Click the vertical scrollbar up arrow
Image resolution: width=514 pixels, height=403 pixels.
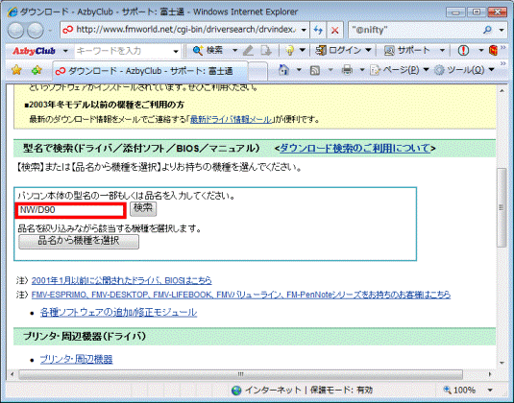pos(502,91)
